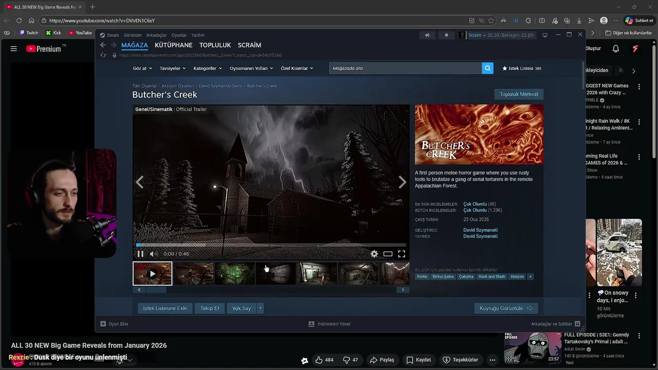Open Arkadaşlar ve Sohbet panel
The width and height of the screenshot is (658, 370).
[556, 324]
